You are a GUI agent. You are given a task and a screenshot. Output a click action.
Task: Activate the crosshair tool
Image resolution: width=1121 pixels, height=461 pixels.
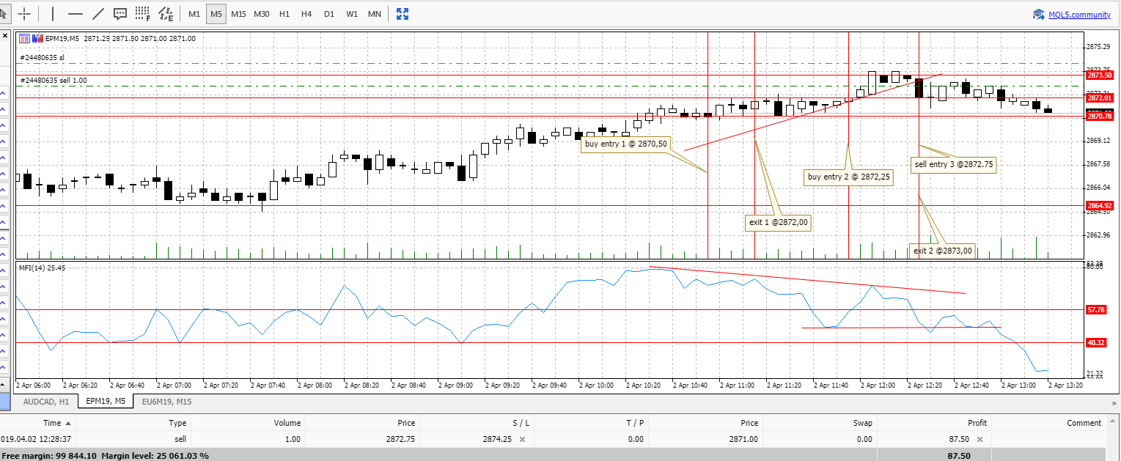[x=24, y=14]
